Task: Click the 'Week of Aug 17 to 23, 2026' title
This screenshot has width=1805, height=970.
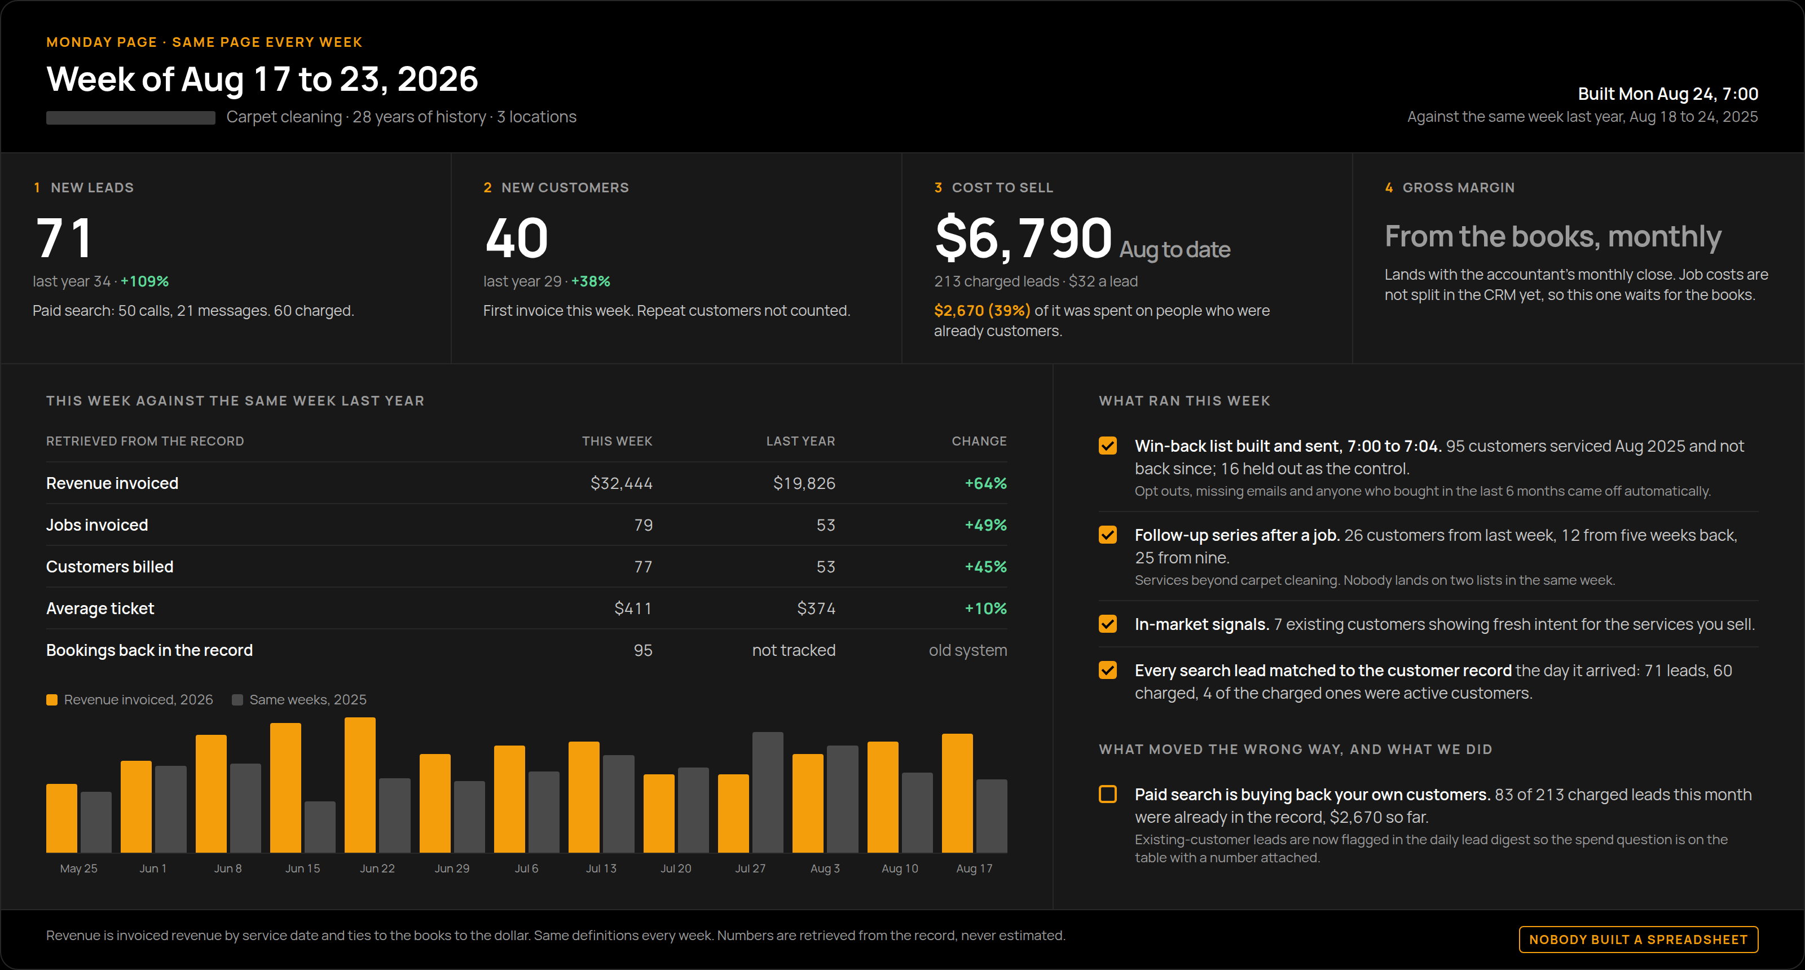Action: pos(262,79)
